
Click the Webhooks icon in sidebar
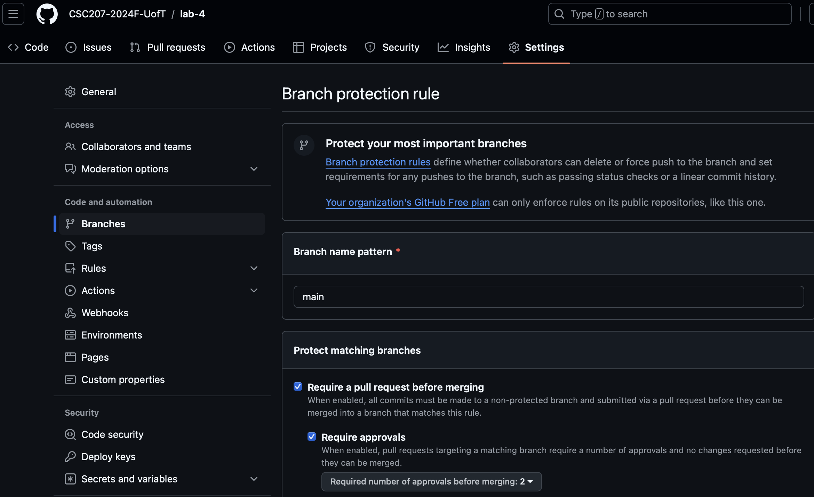pos(70,312)
